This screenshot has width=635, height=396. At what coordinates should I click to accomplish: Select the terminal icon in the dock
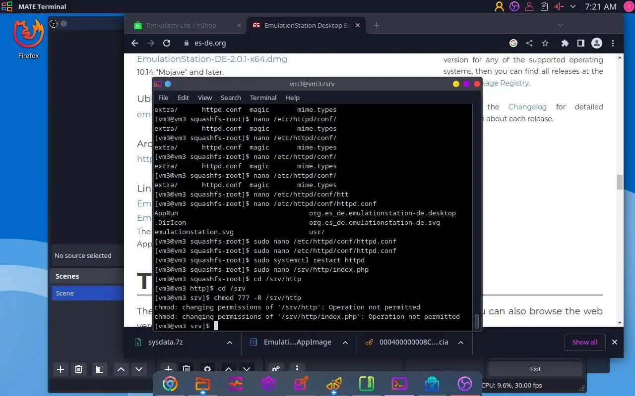pyautogui.click(x=399, y=384)
